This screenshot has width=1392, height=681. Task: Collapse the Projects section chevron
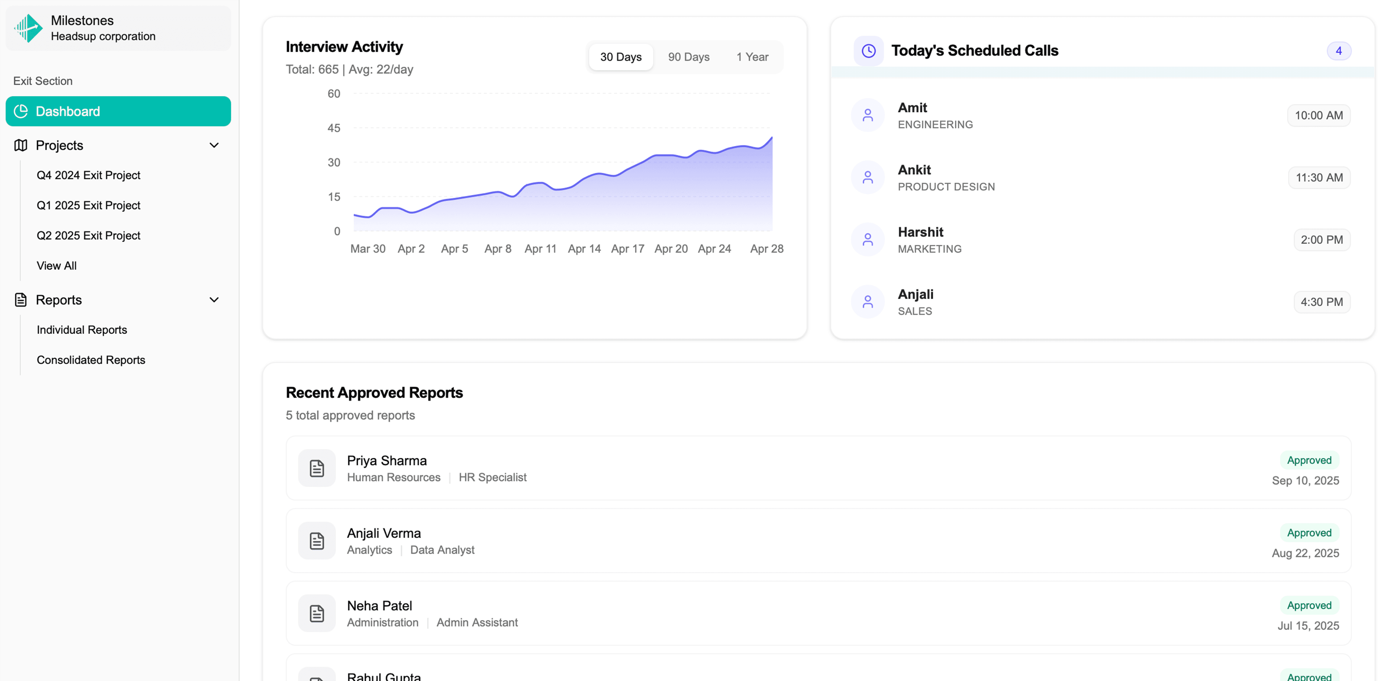214,145
